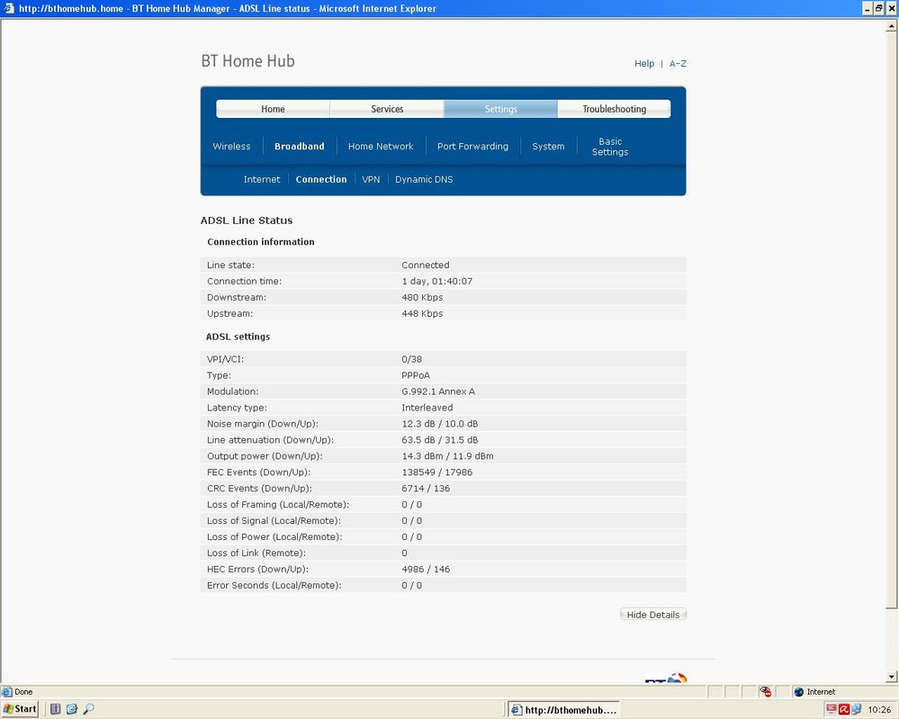The height and width of the screenshot is (719, 899).
Task: Open the Windows Start menu
Action: click(x=20, y=709)
